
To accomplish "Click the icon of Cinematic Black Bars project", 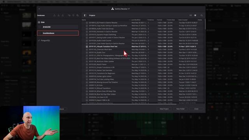I will coord(87,49).
